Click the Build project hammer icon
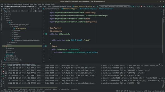The image size is (165, 92). (97, 6)
